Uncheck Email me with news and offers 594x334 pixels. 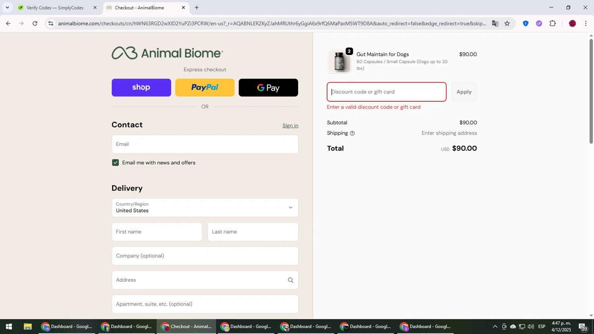pos(115,163)
